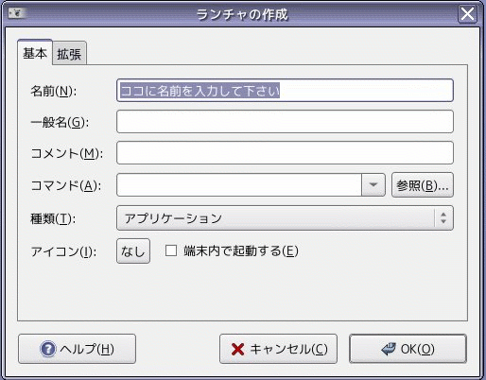Click the 種類 selector up-down arrows
Screen dimensions: 486x380
click(443, 218)
